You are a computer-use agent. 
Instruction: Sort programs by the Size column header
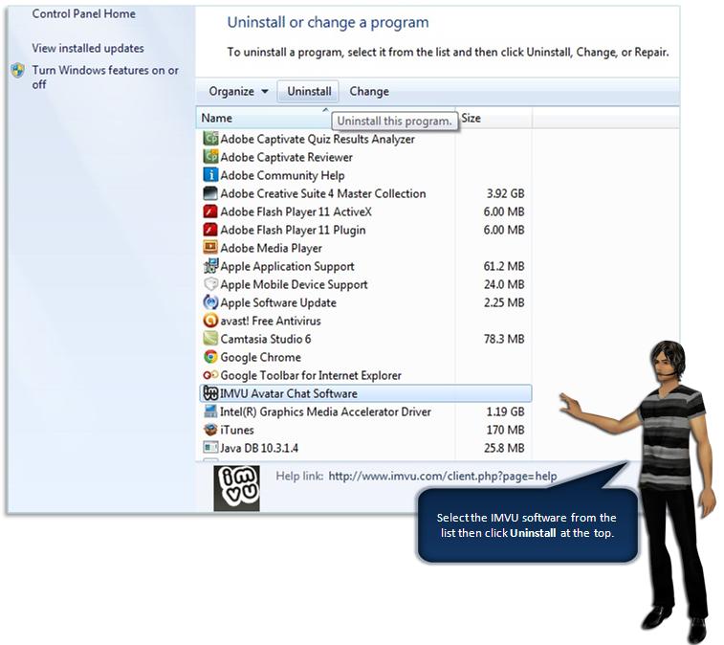pos(472,119)
